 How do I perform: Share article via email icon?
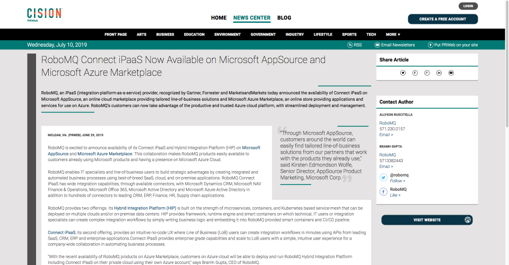(451, 73)
